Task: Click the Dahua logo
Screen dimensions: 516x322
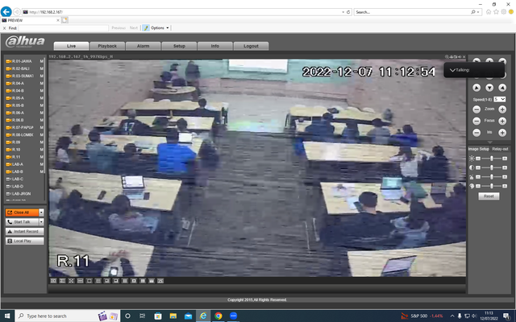Action: pos(25,41)
